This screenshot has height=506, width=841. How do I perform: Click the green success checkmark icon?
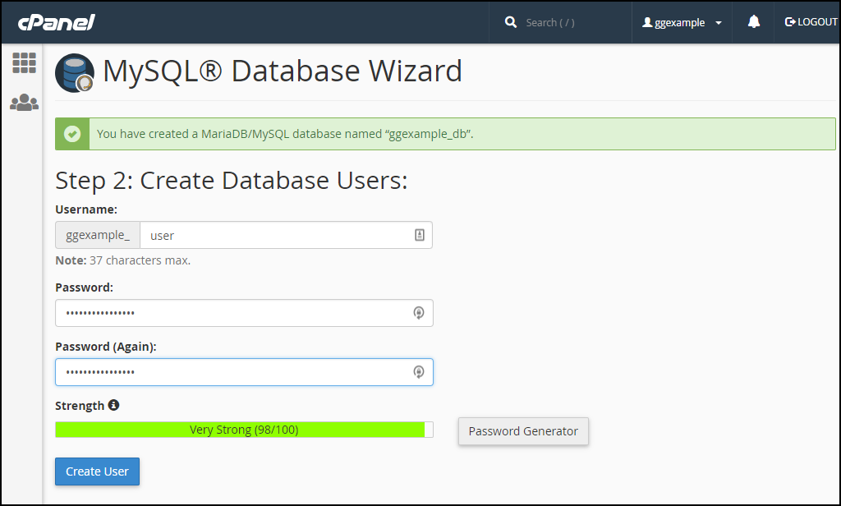[72, 134]
